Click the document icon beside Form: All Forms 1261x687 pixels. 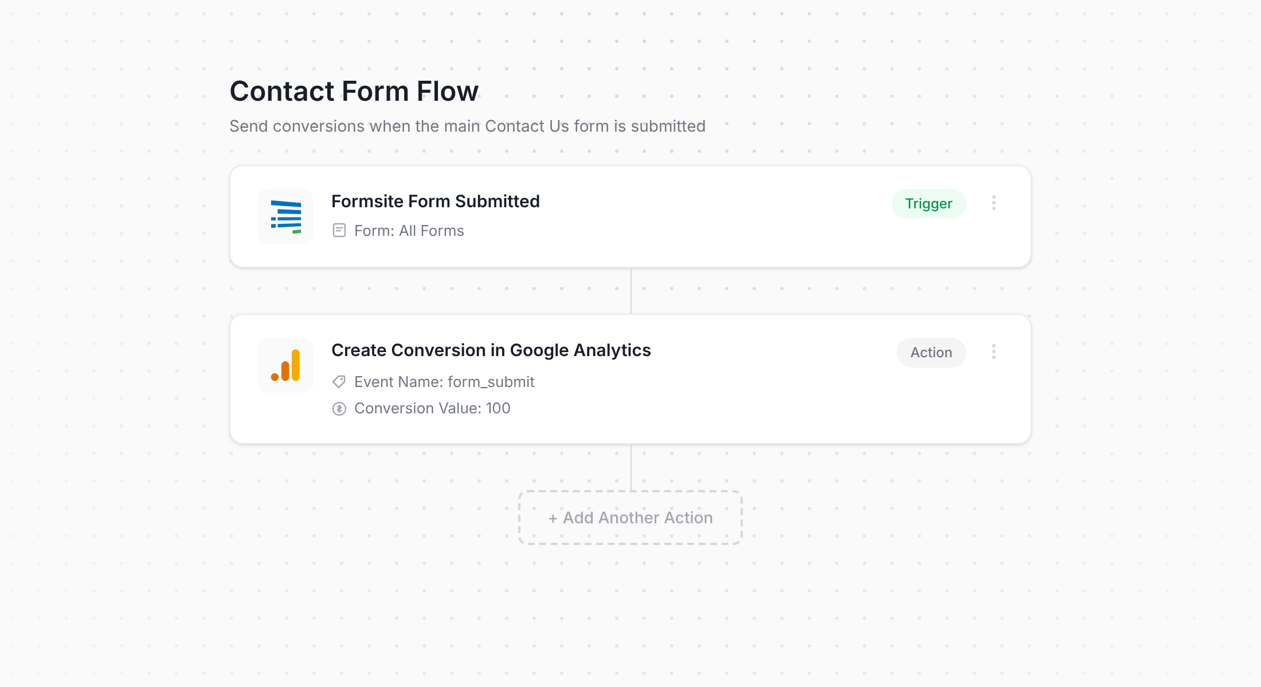[339, 230]
